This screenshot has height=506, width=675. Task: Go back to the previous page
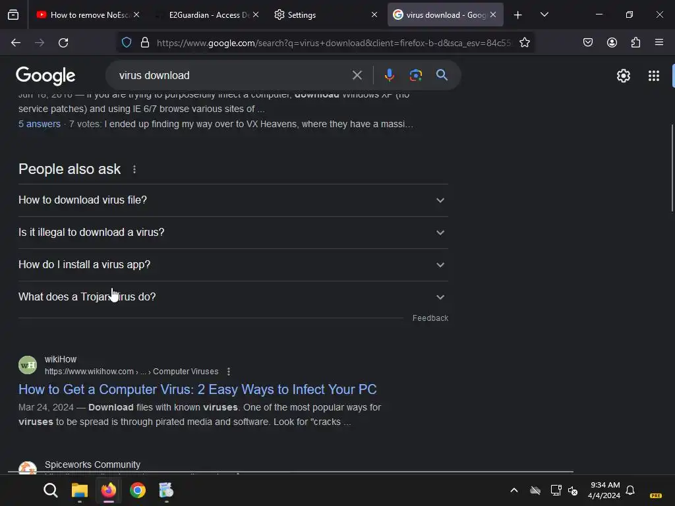click(16, 43)
